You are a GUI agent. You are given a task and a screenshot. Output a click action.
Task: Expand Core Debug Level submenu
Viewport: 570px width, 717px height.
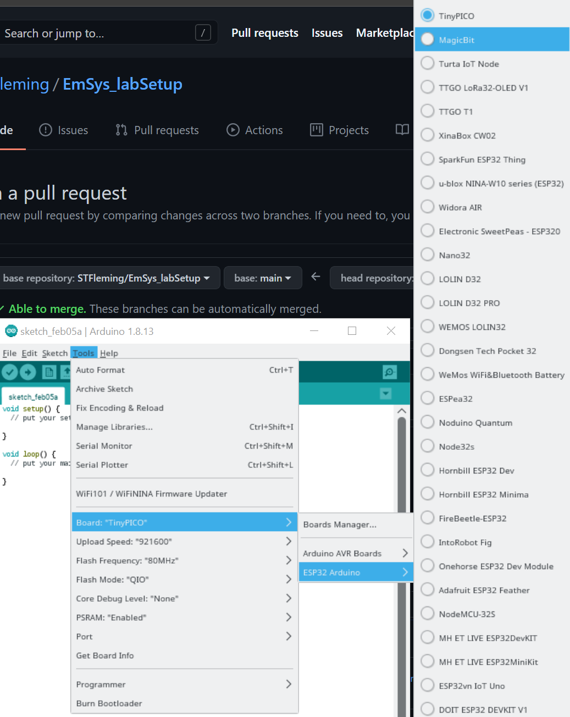click(185, 598)
